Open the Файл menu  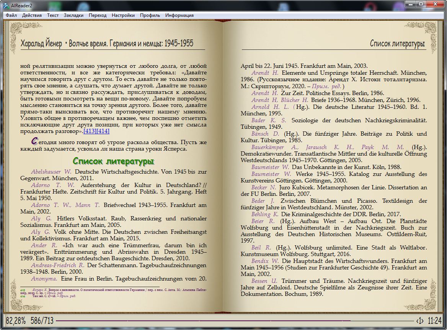11,15
